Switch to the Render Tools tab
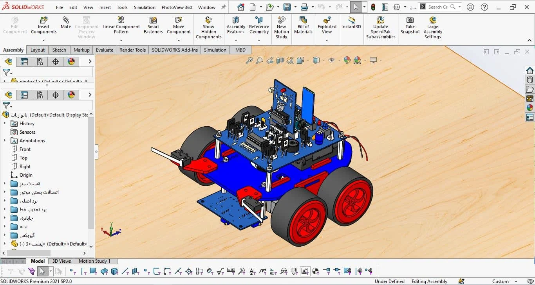535x285 pixels. coord(132,50)
